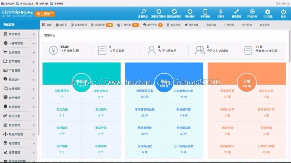Click 隐藏 hide-sidebar icon
The image size is (291, 163).
click(43, 25)
